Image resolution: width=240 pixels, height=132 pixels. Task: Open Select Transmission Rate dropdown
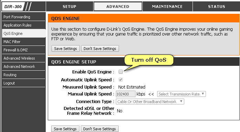(182, 94)
